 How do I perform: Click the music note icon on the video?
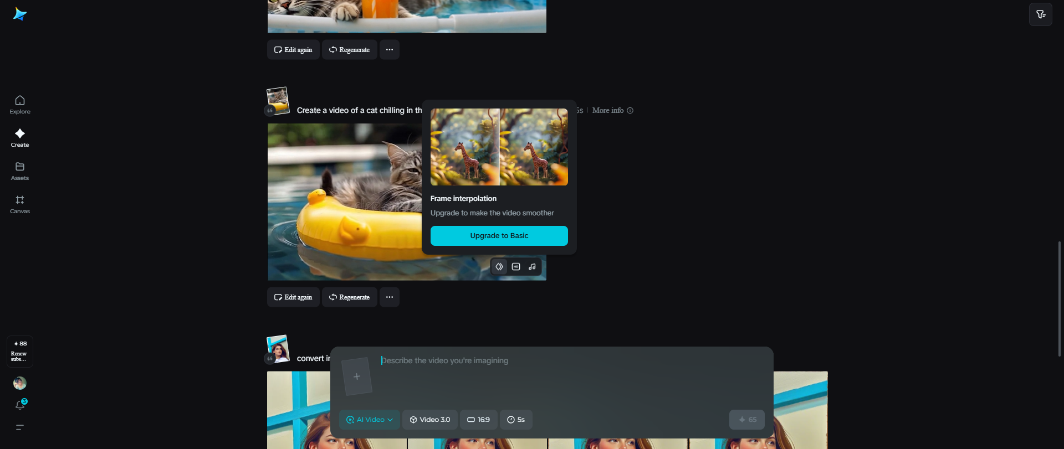coord(533,267)
